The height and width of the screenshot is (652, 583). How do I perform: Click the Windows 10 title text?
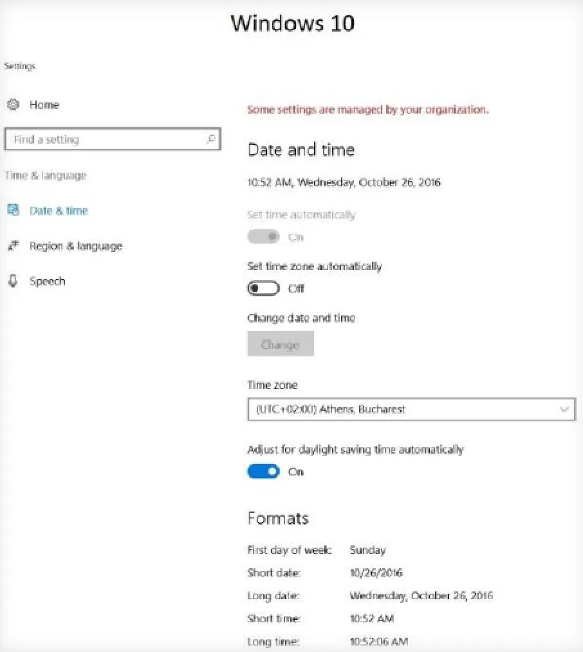point(293,23)
